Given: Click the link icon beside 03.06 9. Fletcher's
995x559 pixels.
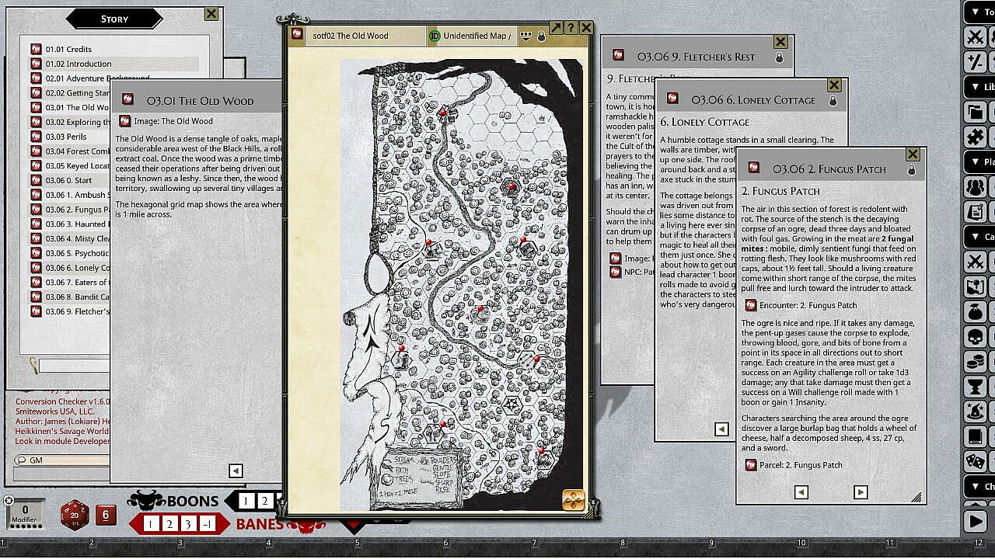Looking at the screenshot, I should 36,311.
